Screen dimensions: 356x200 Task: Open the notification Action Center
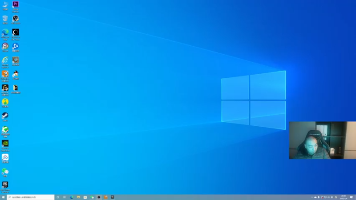click(x=352, y=197)
